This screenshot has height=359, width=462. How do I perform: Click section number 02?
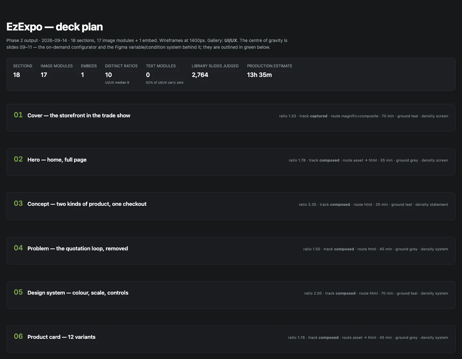coord(18,159)
